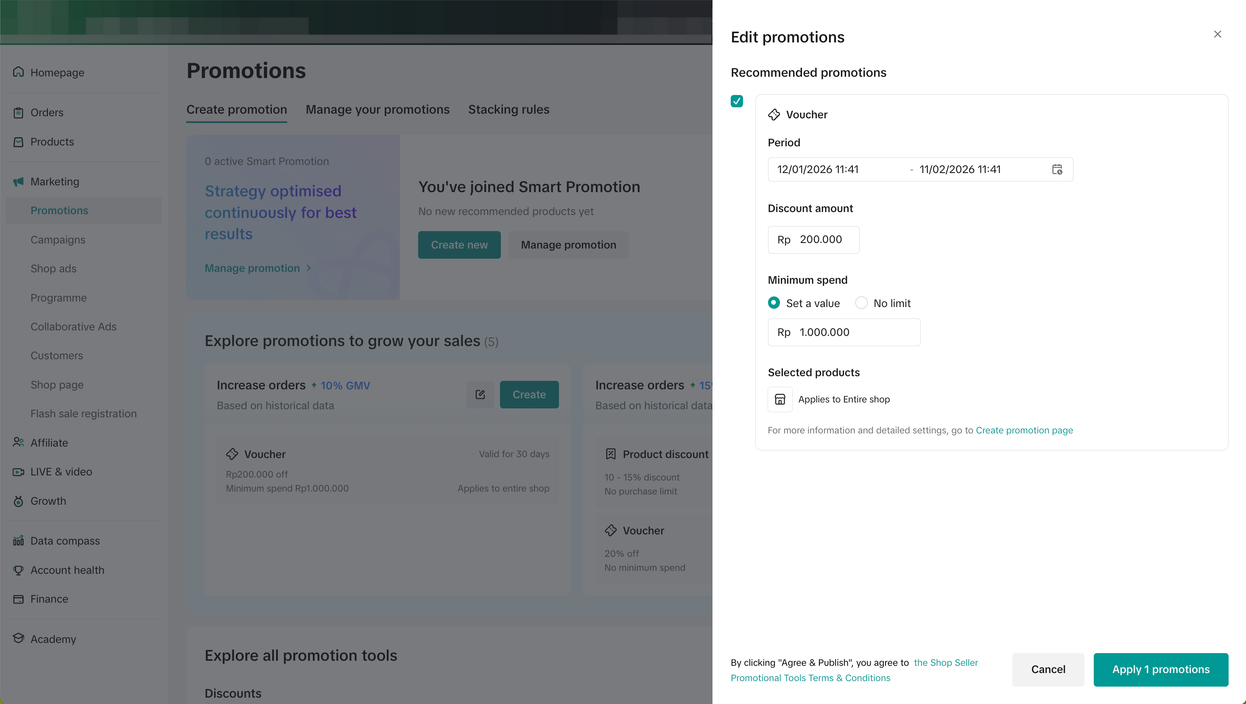Image resolution: width=1246 pixels, height=704 pixels.
Task: Click the Academy graduation cap icon
Action: [18, 638]
